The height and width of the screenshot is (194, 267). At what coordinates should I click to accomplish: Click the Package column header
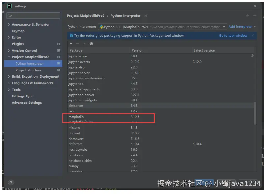(x=99, y=50)
